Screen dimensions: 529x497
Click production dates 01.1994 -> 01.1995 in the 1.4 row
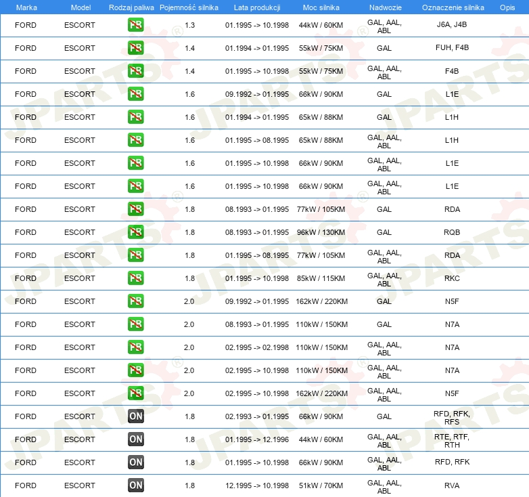257,48
